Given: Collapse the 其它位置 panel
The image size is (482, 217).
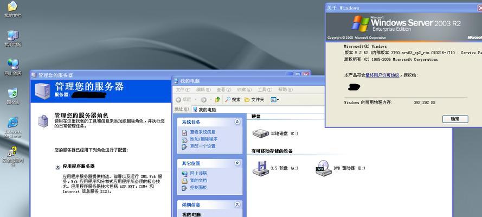Looking at the screenshot, I should tap(237, 163).
